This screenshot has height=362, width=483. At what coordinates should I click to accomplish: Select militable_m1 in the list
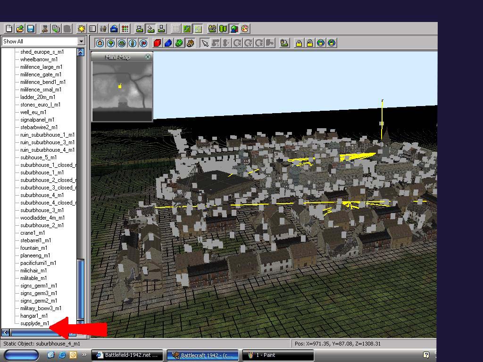click(33, 278)
